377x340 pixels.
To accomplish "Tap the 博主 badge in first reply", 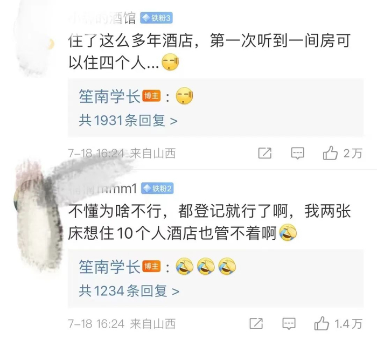I will tap(151, 96).
